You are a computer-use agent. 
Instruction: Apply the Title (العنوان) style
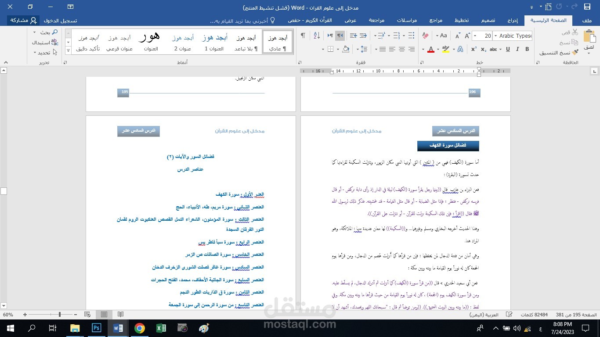tap(151, 42)
